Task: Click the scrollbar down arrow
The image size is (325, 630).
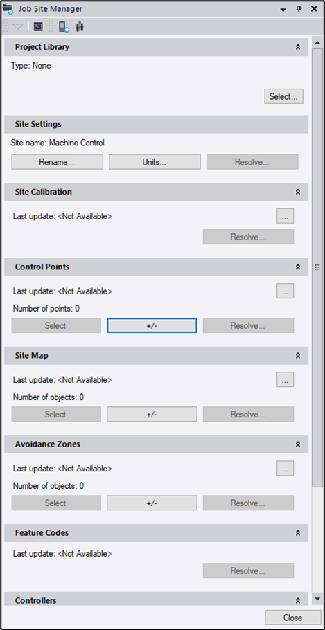Action: 317,599
